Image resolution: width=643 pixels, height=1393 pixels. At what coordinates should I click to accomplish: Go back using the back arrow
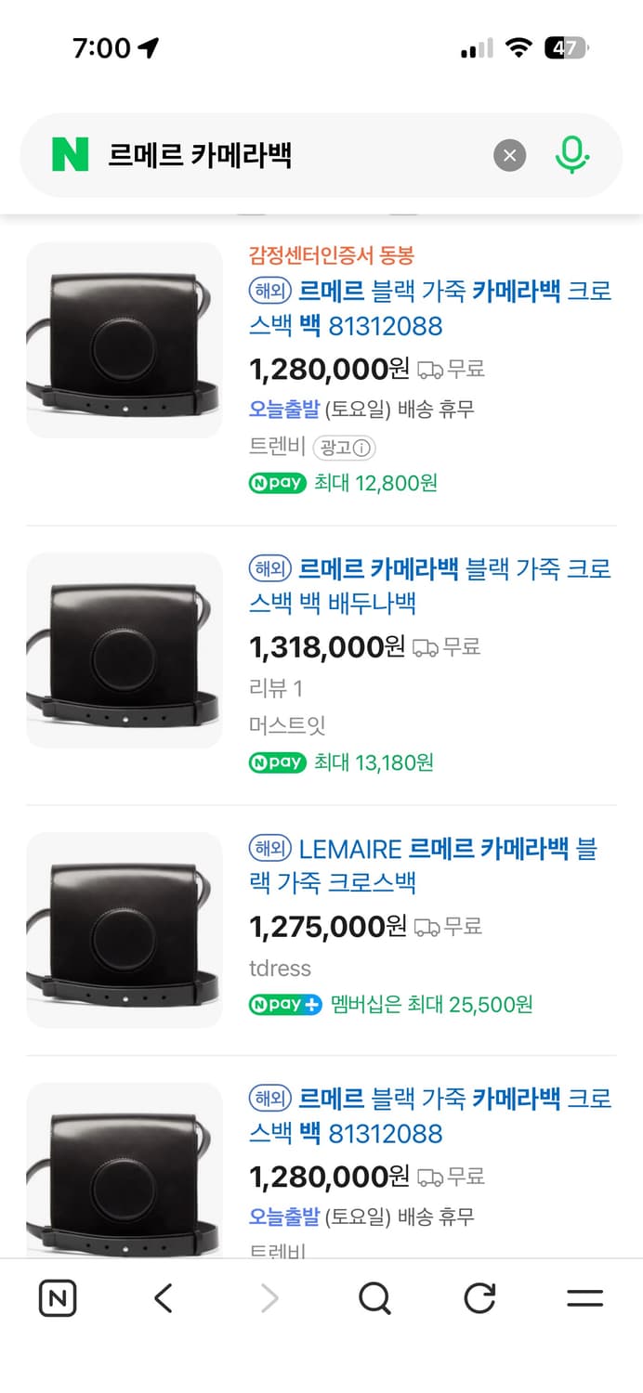click(x=164, y=1297)
